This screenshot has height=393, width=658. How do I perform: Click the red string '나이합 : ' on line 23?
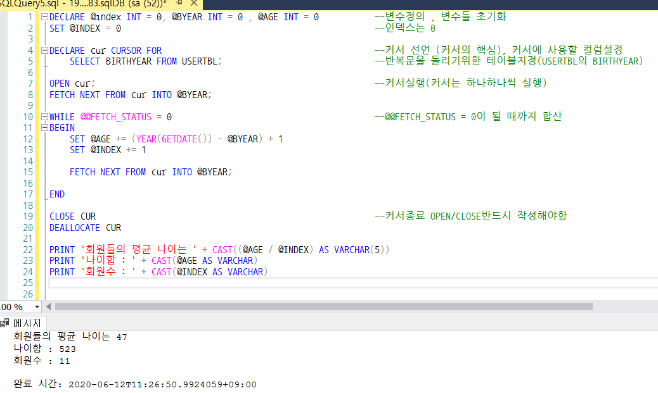point(108,261)
